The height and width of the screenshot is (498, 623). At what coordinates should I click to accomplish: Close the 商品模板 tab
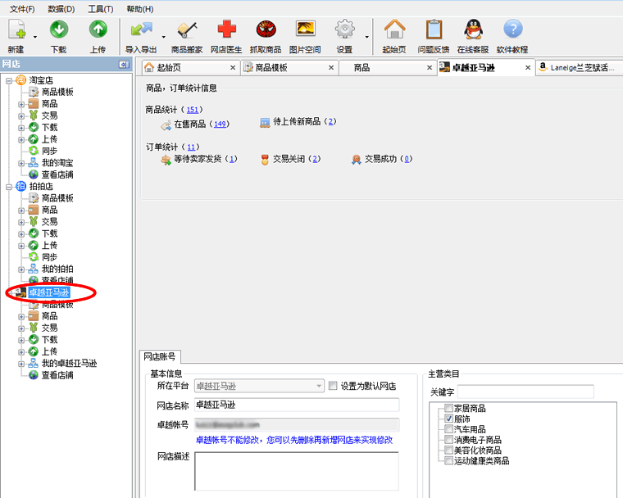[331, 67]
